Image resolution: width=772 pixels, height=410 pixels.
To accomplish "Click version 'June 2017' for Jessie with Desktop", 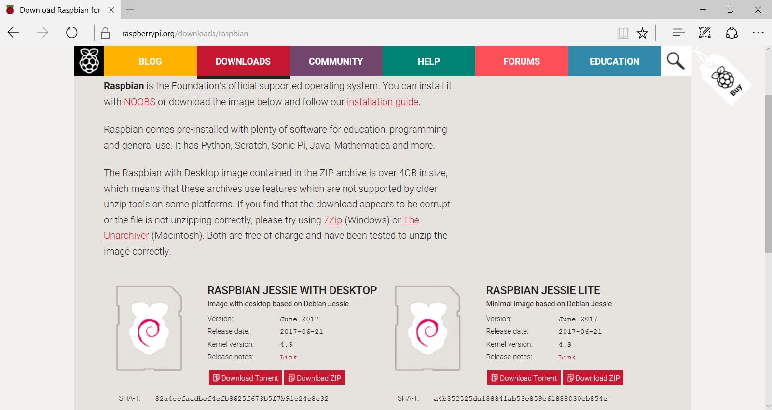I will point(299,319).
